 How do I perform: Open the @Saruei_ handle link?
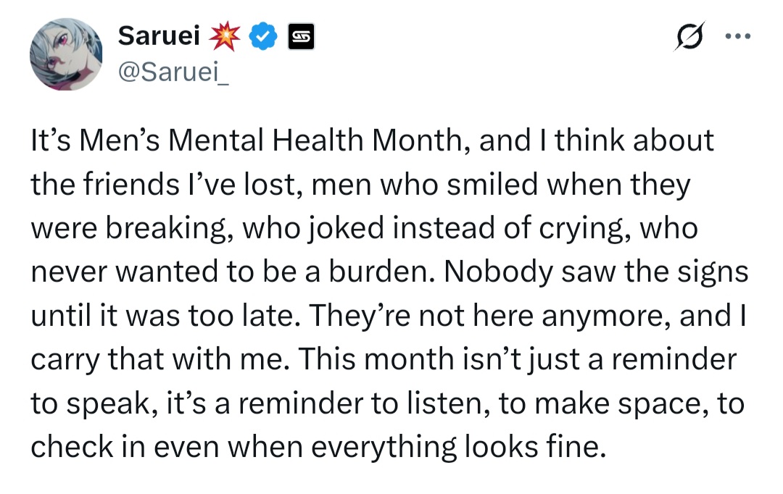[x=173, y=73]
